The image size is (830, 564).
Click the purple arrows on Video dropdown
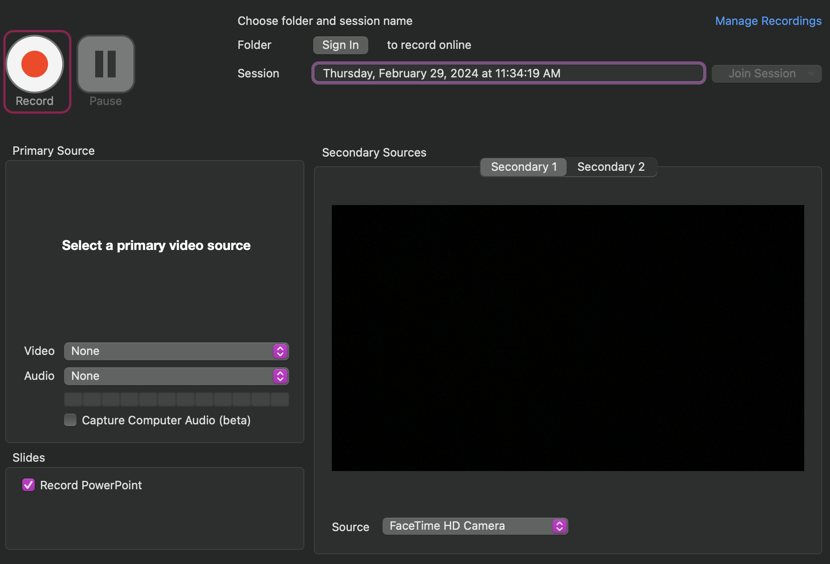click(280, 351)
